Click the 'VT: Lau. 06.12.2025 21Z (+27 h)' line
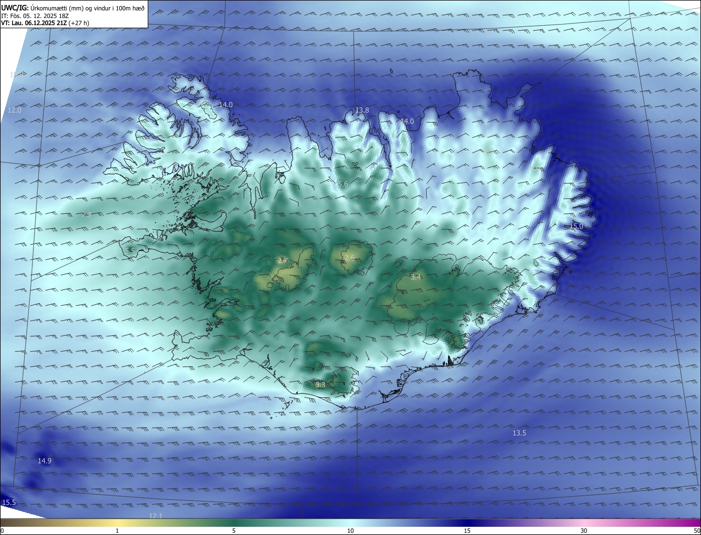 pyautogui.click(x=45, y=23)
